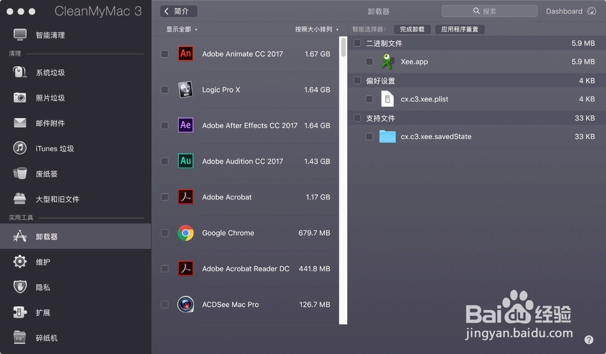
Task: Click the 完成卸载 smart selector button
Action: pos(412,29)
